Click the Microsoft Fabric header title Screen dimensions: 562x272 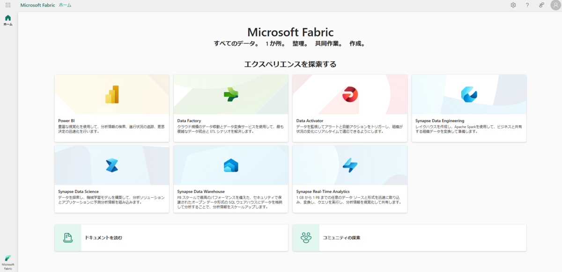pyautogui.click(x=37, y=5)
